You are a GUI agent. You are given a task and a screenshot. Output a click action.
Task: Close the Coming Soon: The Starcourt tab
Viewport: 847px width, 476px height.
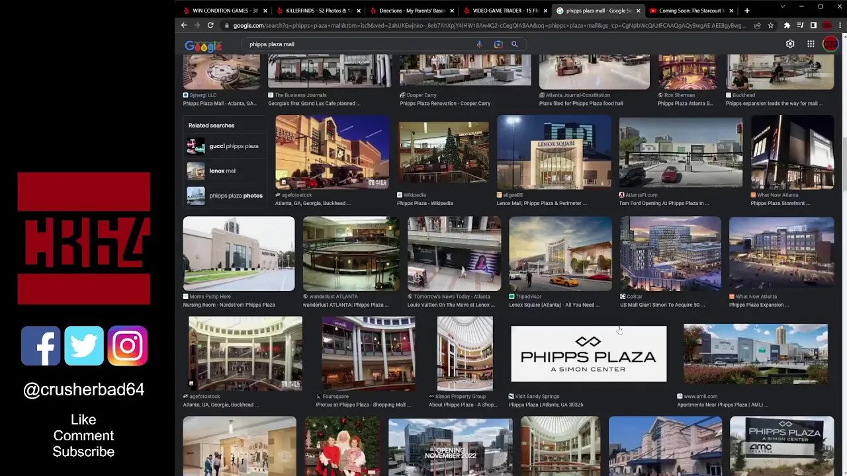coord(731,11)
